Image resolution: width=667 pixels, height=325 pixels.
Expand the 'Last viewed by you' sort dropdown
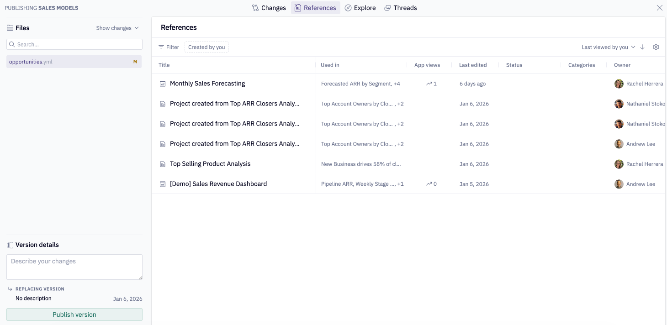pyautogui.click(x=608, y=47)
